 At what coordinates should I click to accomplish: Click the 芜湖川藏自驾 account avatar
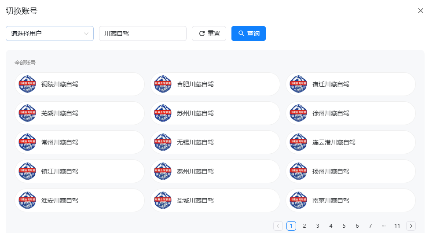27,113
